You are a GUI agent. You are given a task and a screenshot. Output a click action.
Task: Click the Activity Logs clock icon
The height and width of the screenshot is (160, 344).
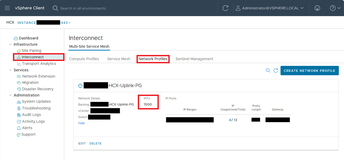19,121
